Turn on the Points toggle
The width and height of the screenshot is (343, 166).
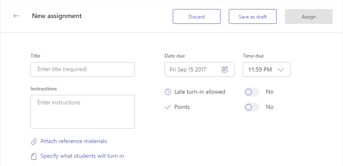(251, 107)
